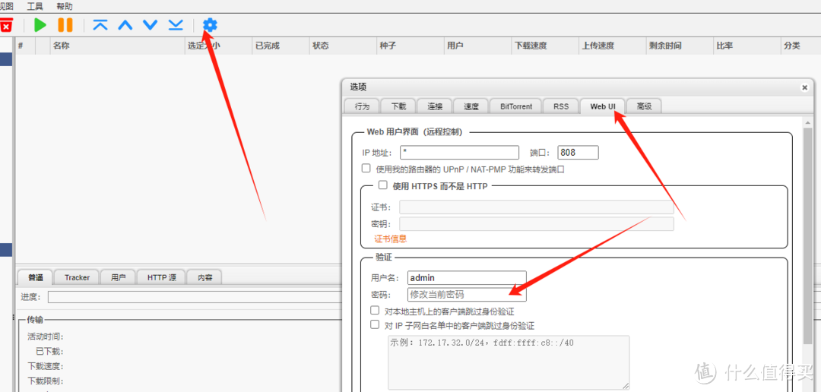Close the 选项 dialog
Screen dimensions: 821x392
(x=805, y=88)
